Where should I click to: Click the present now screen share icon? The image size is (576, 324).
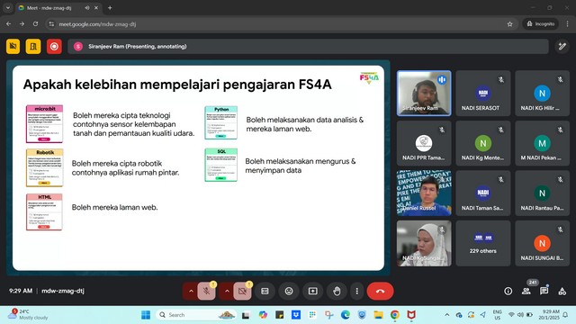[x=313, y=291]
